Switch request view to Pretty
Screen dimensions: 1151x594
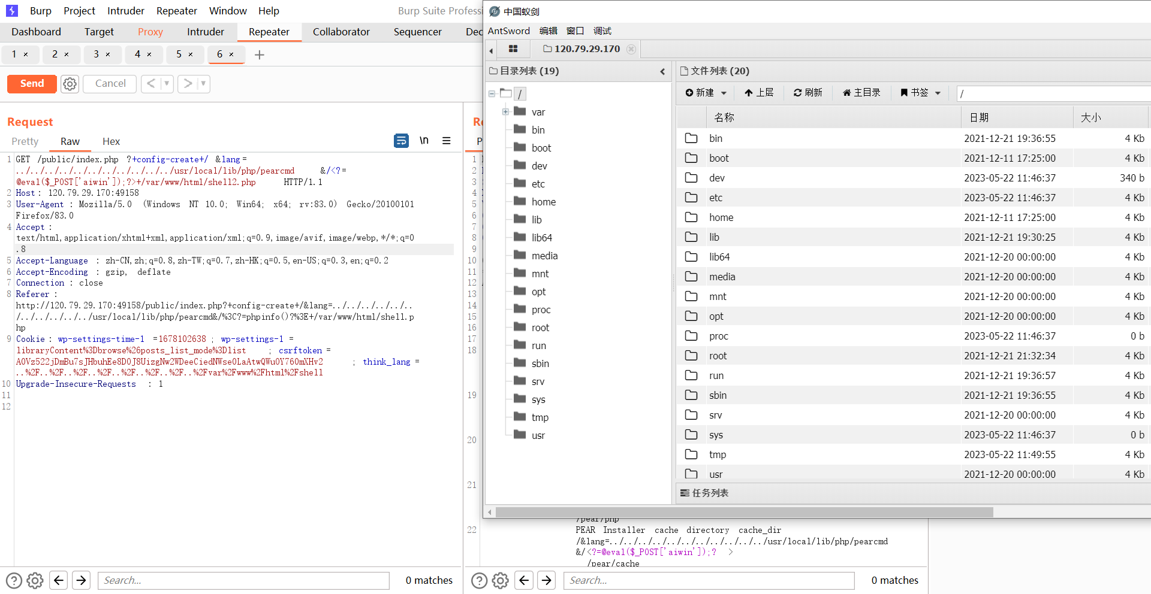pos(25,141)
